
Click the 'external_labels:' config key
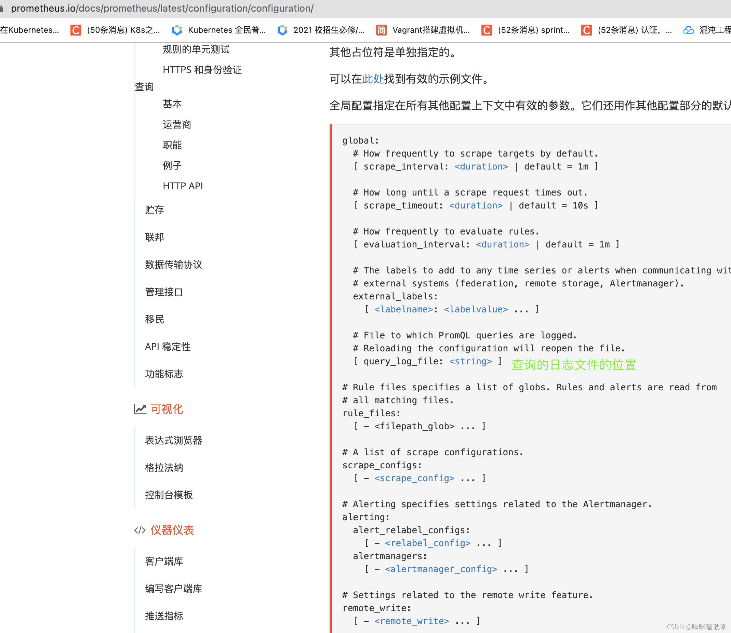click(x=395, y=296)
